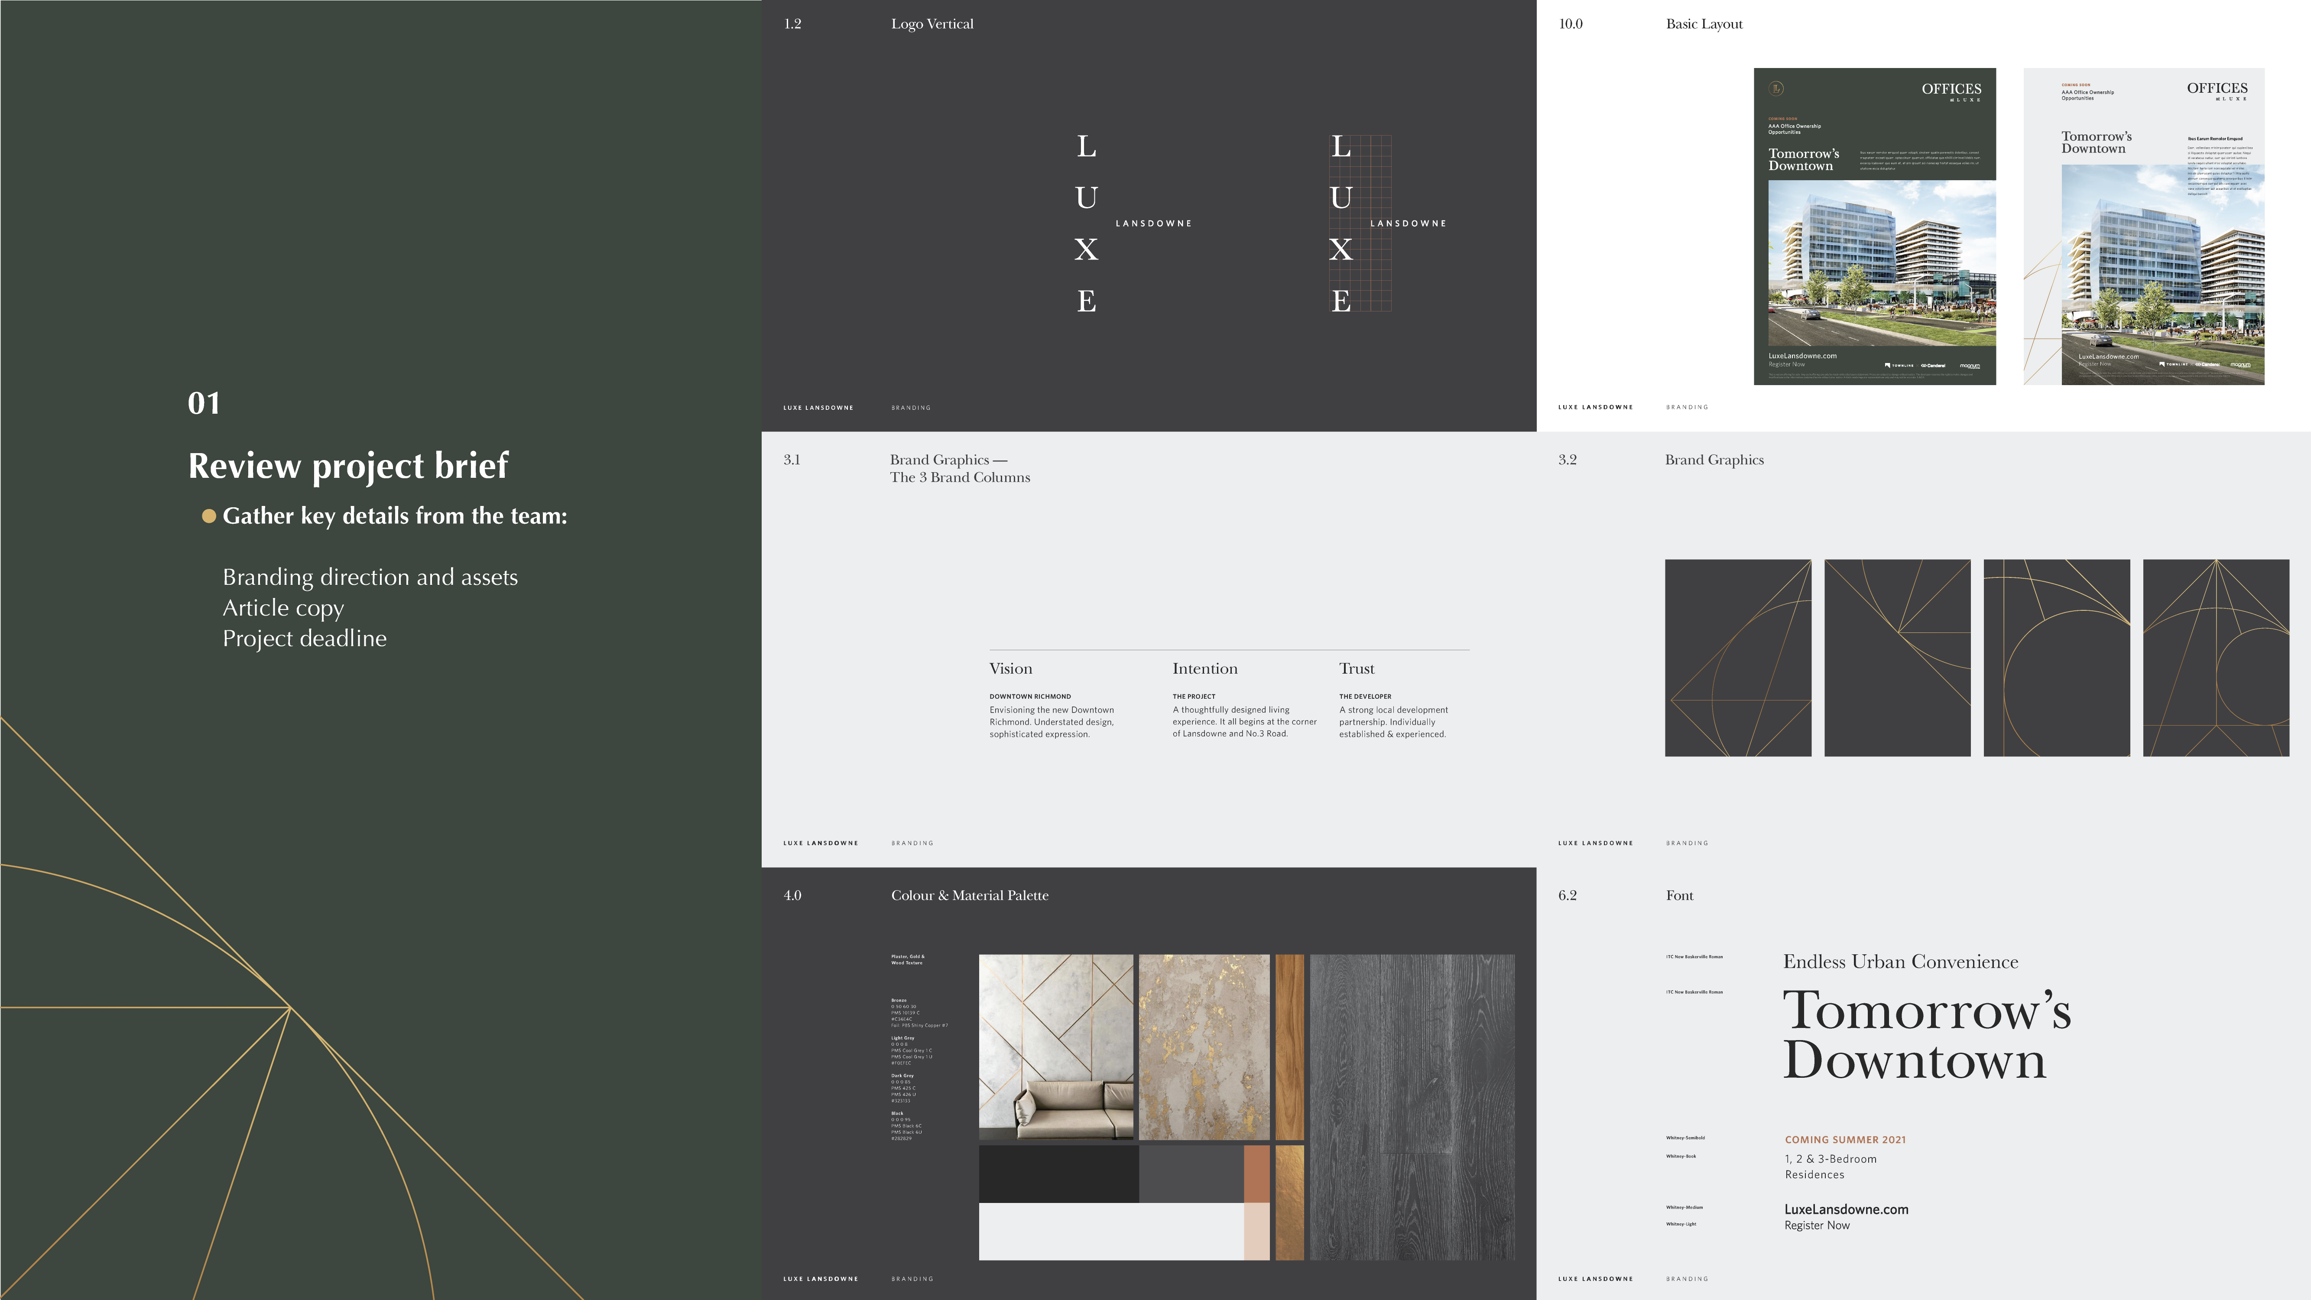
Task: Select the third brand graphic tile with large circle
Action: [2056, 658]
